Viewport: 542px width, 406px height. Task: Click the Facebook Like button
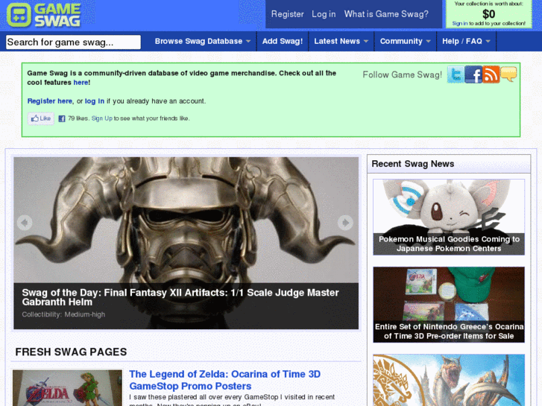click(x=41, y=118)
